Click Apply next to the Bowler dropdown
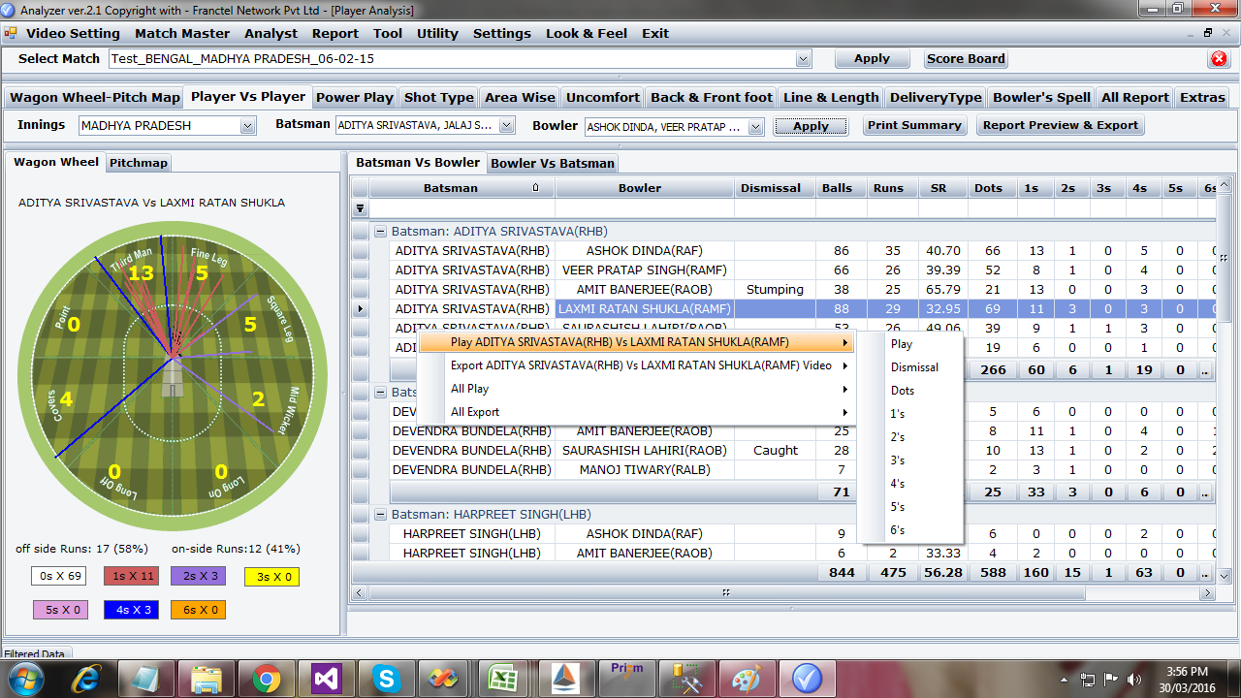The height and width of the screenshot is (698, 1241). (x=811, y=126)
